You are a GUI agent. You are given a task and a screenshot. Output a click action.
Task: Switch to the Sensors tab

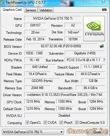click(x=31, y=10)
